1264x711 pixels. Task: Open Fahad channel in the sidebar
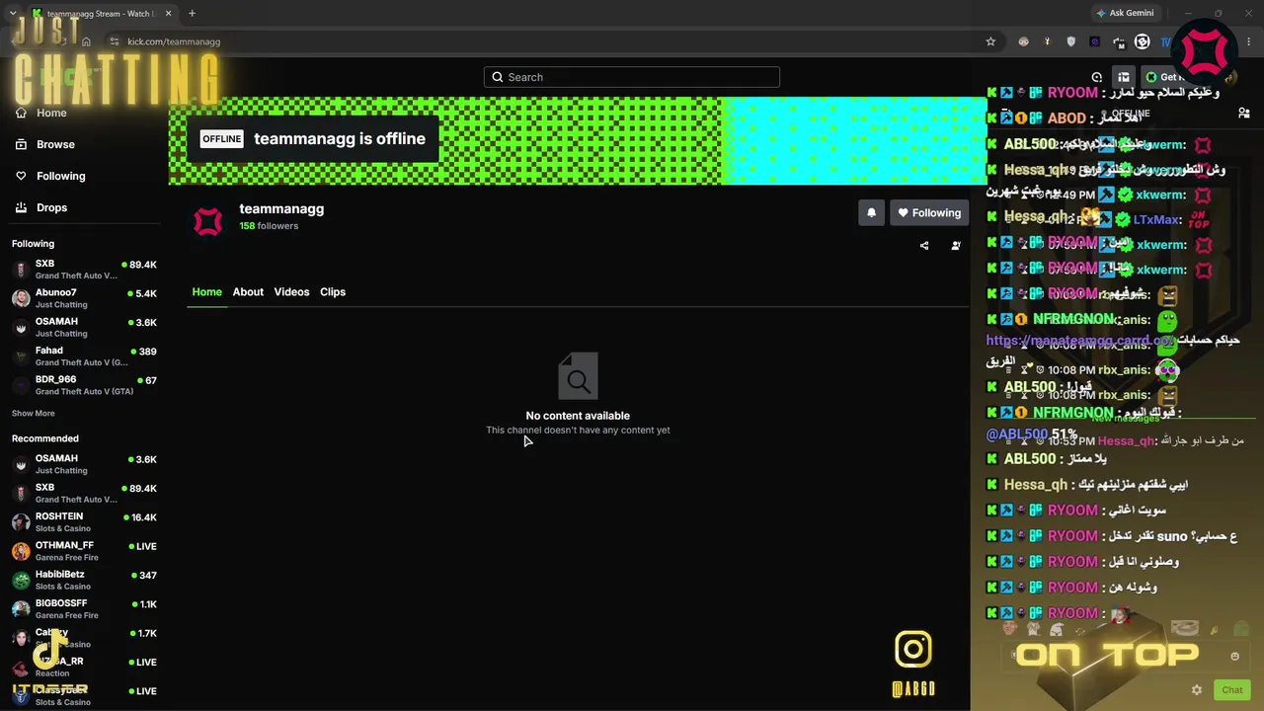point(84,355)
